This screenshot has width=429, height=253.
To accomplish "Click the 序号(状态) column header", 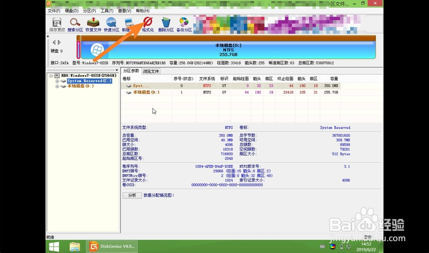I will [184, 79].
